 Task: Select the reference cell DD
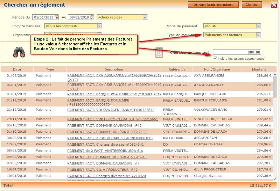click(165, 144)
